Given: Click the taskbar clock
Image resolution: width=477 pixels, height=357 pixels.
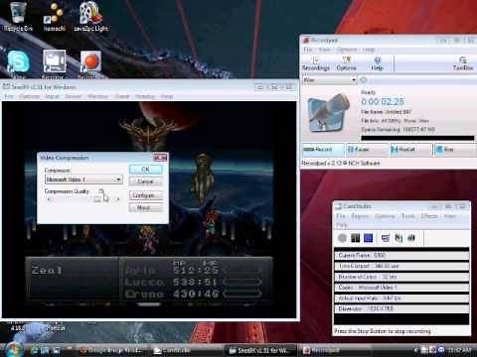Looking at the screenshot, I should (x=460, y=350).
